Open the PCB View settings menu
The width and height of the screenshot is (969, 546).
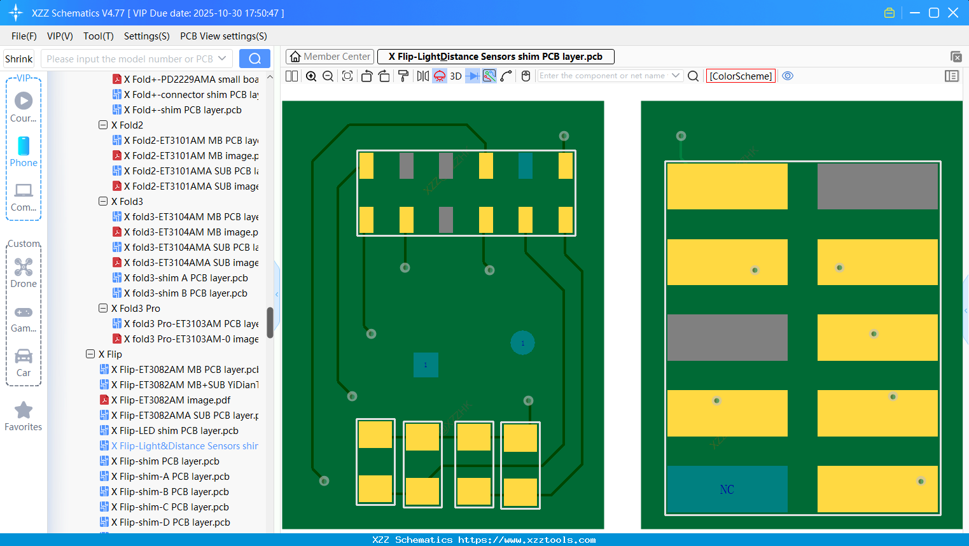(x=223, y=36)
